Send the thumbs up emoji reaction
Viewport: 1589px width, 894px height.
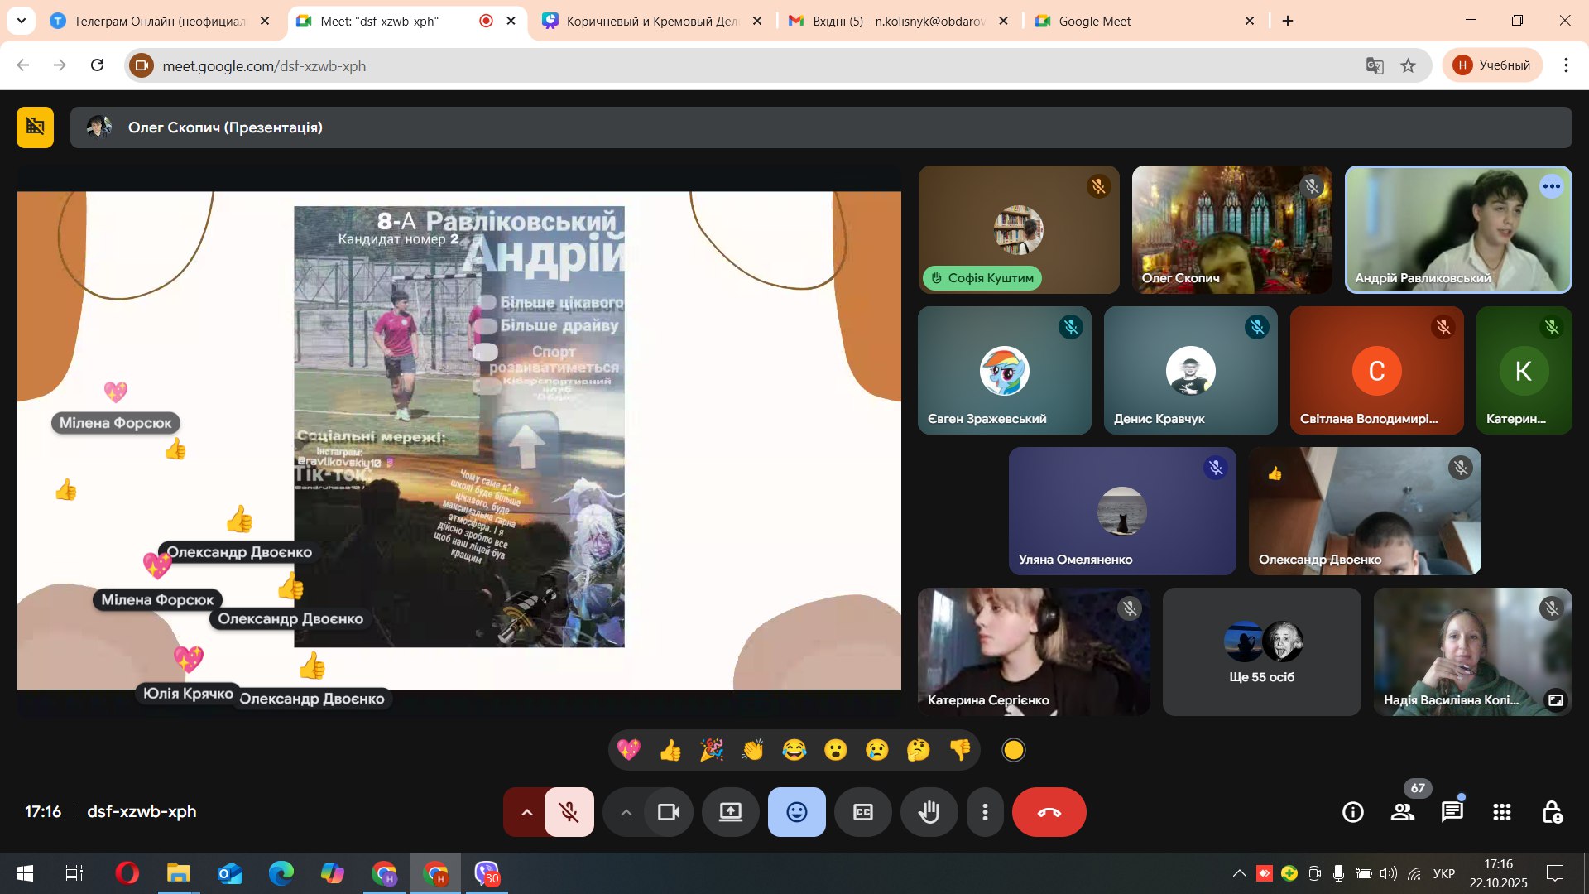pyautogui.click(x=670, y=750)
